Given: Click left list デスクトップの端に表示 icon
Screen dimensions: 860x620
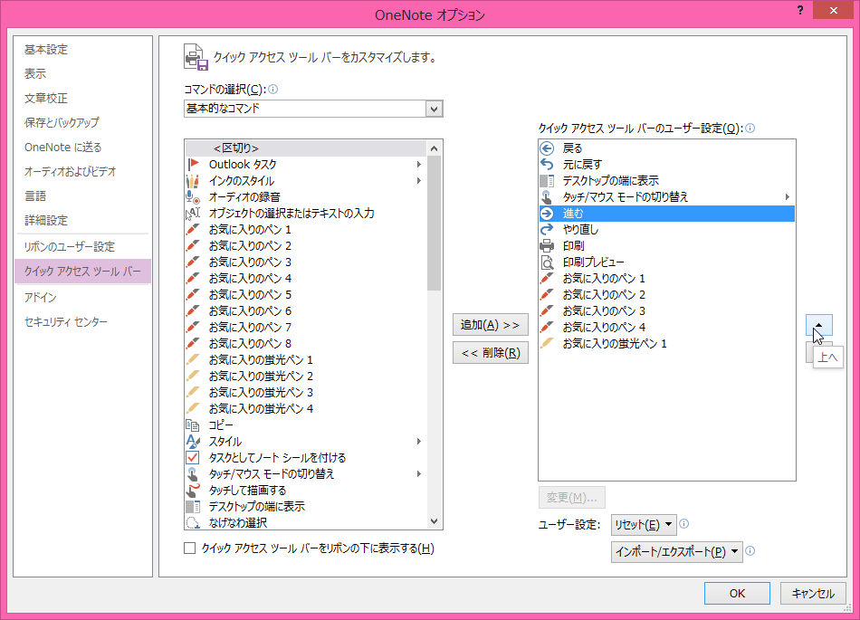Looking at the screenshot, I should tap(193, 506).
